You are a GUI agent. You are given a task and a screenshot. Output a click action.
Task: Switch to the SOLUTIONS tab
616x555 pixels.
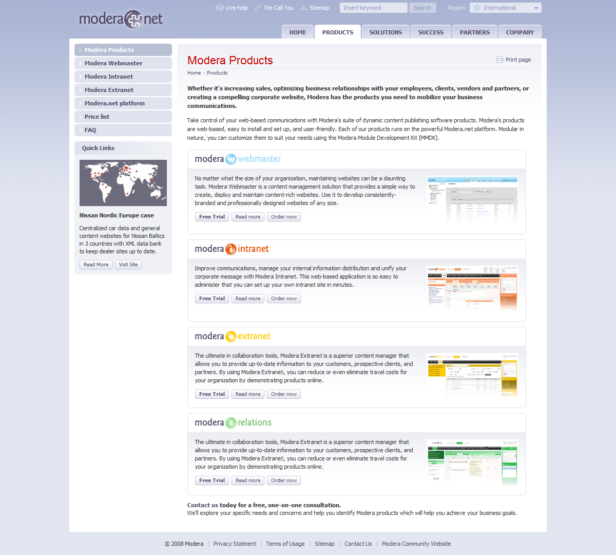(386, 32)
